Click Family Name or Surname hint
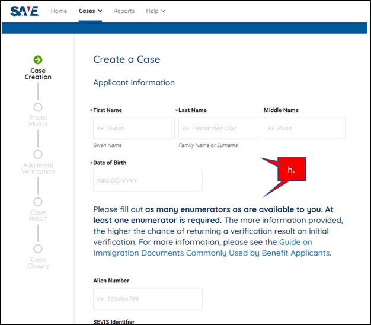371x325 pixels. pos(208,145)
